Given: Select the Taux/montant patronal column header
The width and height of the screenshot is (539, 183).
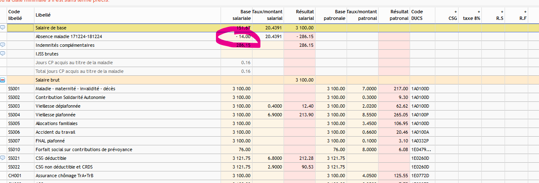Looking at the screenshot, I should coord(362,15).
